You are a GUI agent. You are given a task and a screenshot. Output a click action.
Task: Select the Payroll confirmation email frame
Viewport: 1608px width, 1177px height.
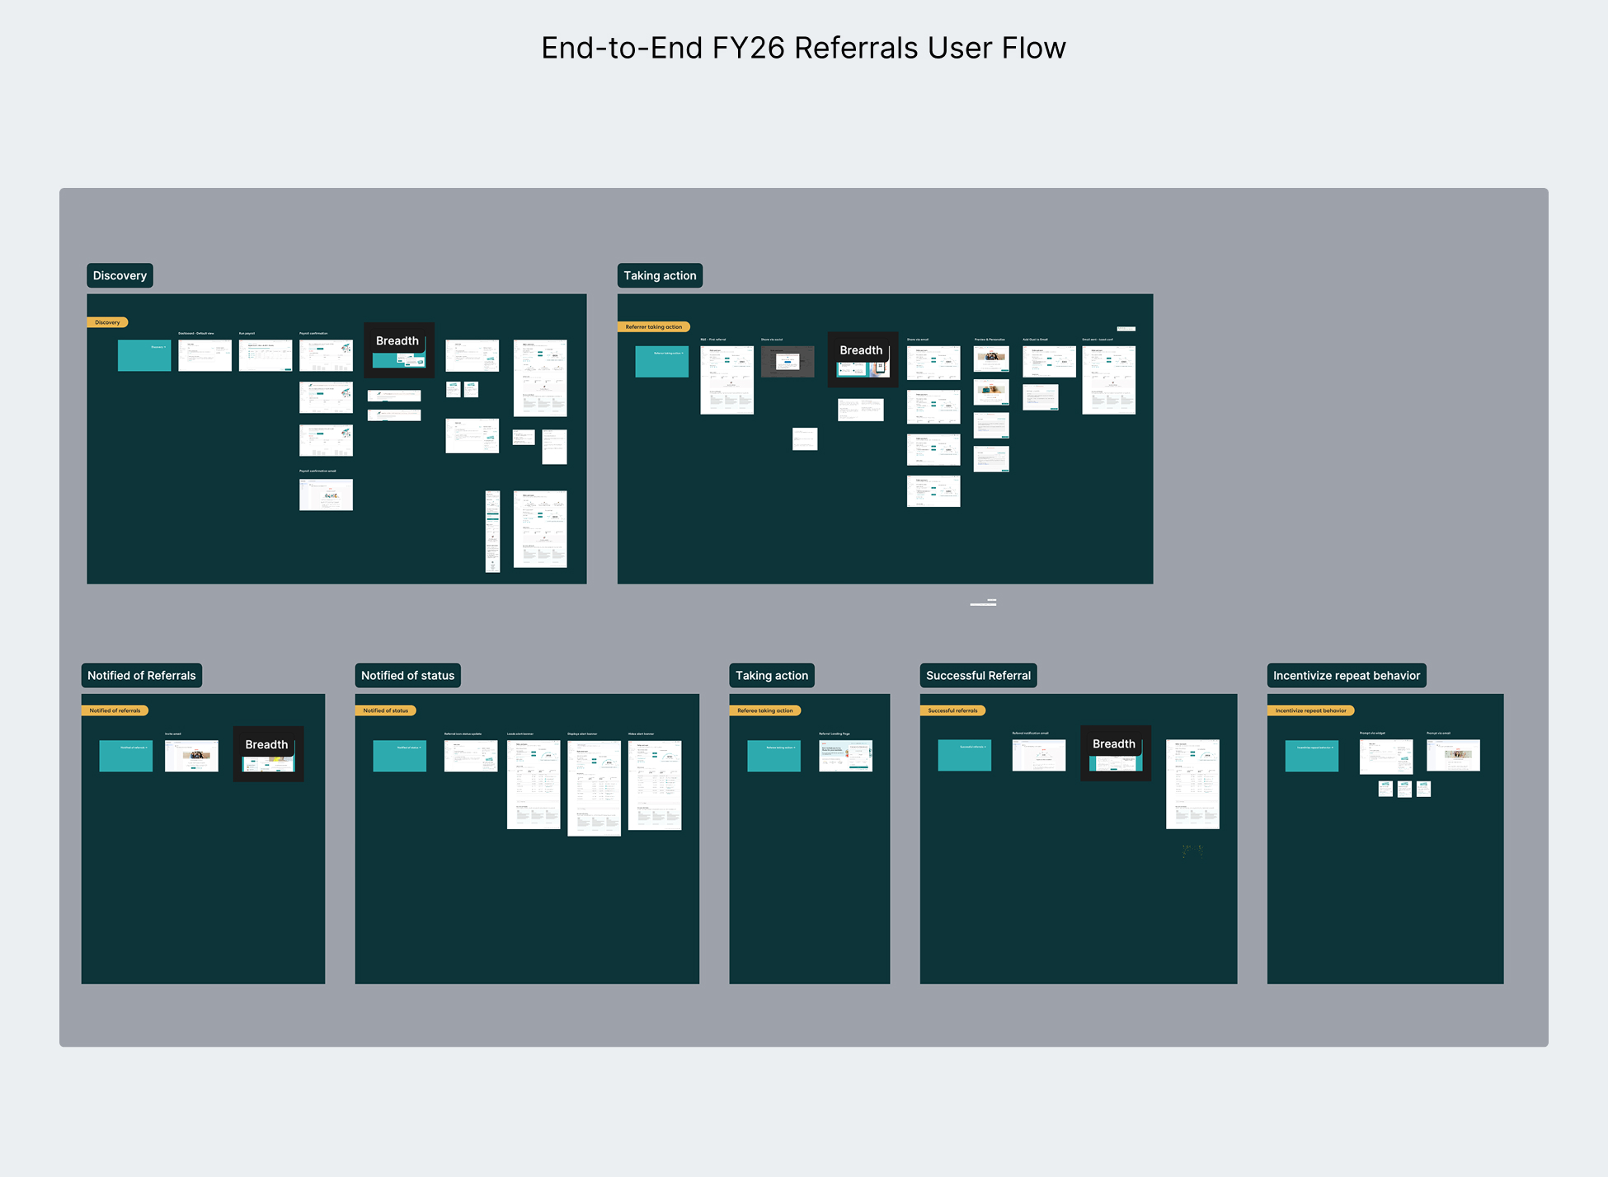click(326, 495)
